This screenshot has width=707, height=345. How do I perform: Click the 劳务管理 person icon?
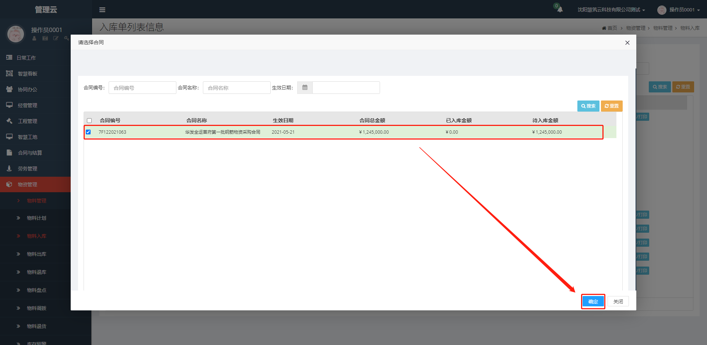coord(9,168)
